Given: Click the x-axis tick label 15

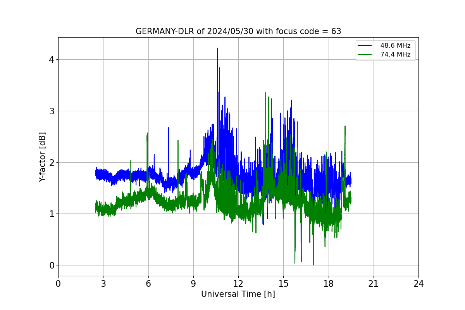Looking at the screenshot, I should 283,284.
